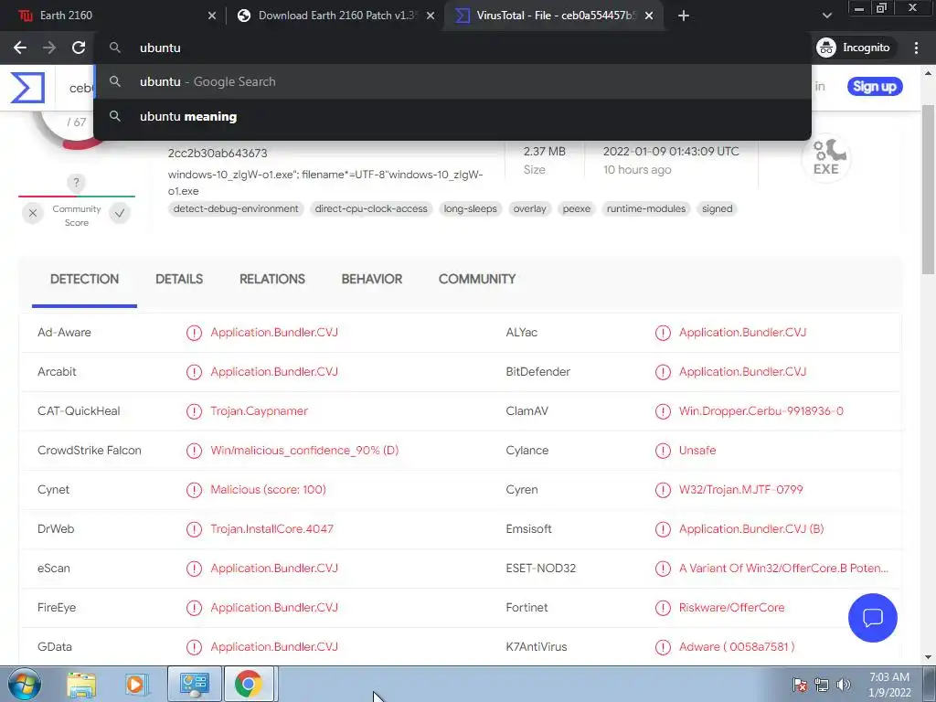Close the Earth 2160 tab
The width and height of the screenshot is (936, 702).
coord(212,16)
